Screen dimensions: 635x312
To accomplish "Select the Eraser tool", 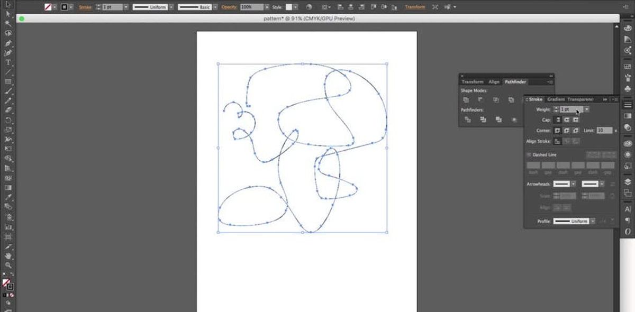I will [8, 111].
